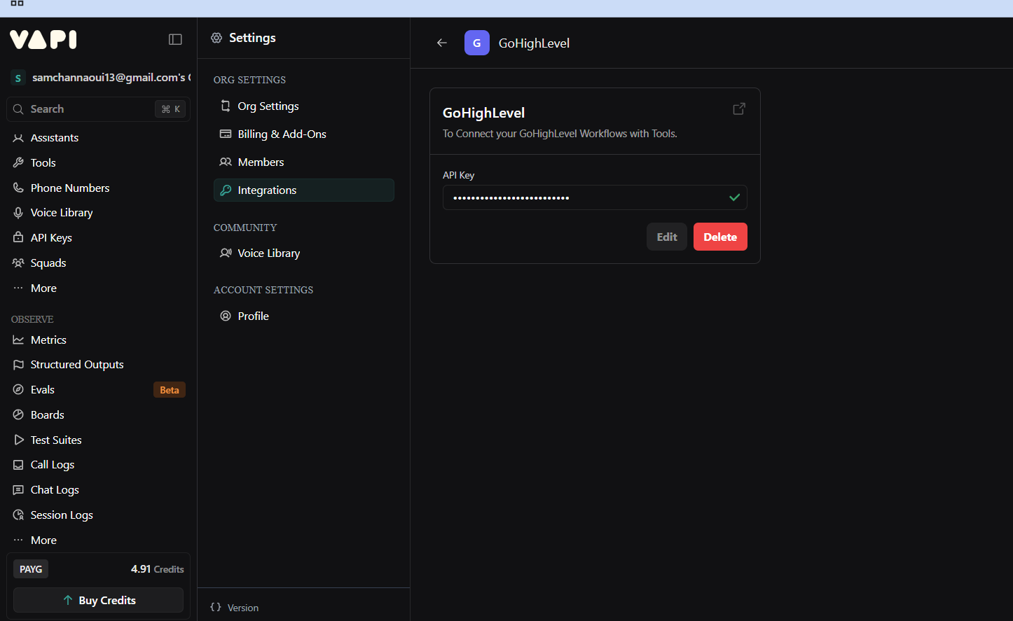This screenshot has height=621, width=1013.
Task: Click the Voice Library microphone icon
Action: tap(18, 212)
